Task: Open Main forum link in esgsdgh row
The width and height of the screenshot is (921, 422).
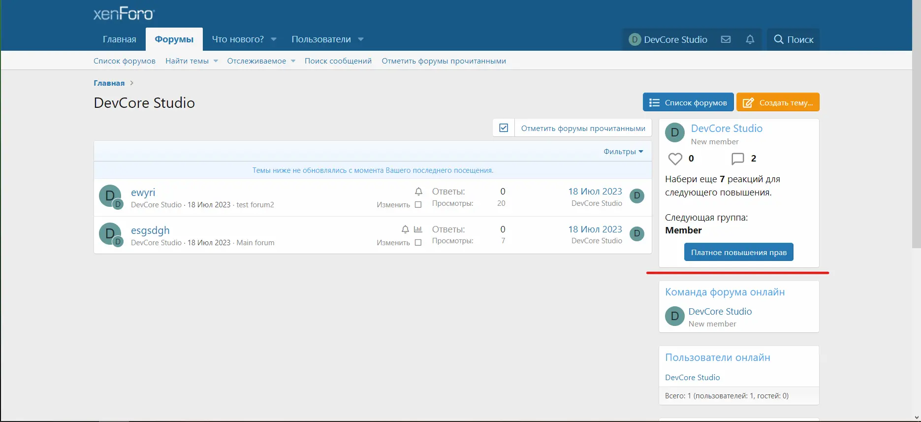Action: [255, 243]
